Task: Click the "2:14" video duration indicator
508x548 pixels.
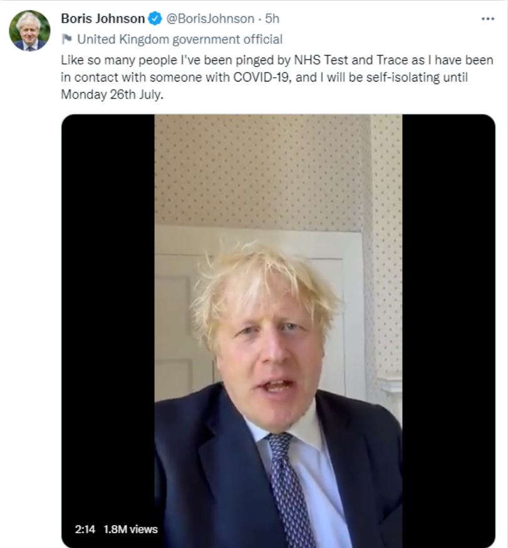Action: coord(85,529)
